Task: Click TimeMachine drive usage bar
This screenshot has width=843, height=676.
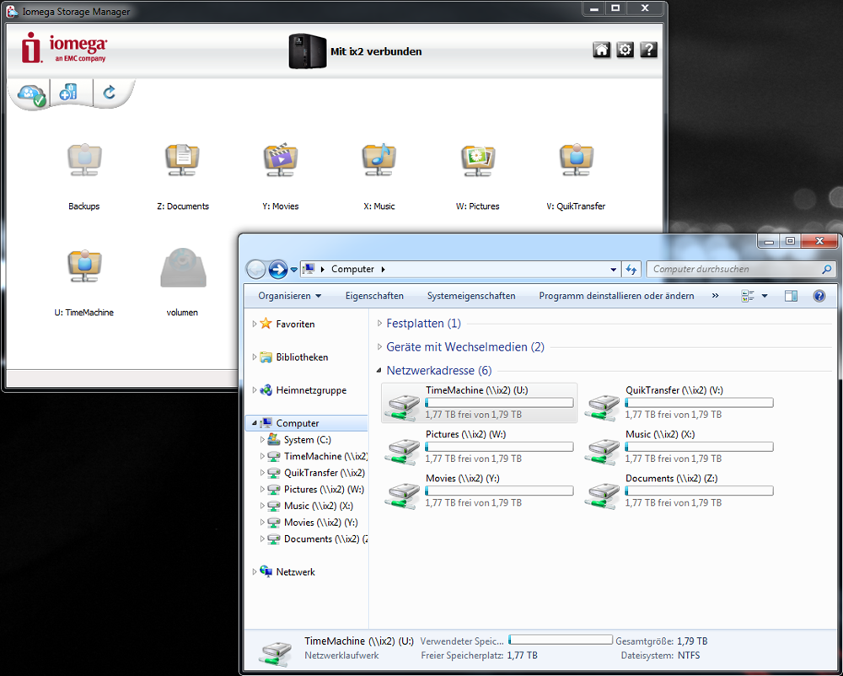Action: 499,403
